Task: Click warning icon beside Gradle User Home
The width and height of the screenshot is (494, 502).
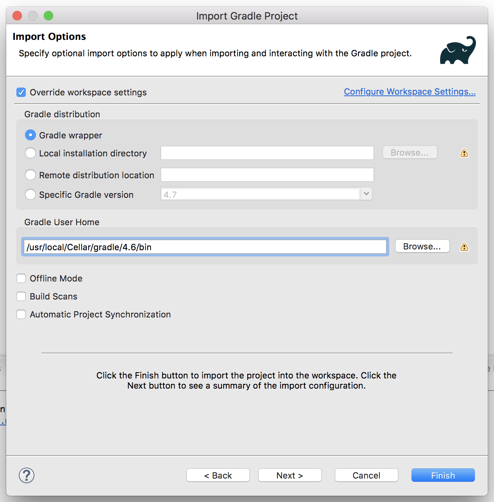Action: pyautogui.click(x=464, y=247)
